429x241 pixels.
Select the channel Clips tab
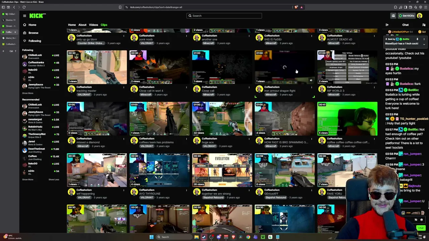point(104,25)
